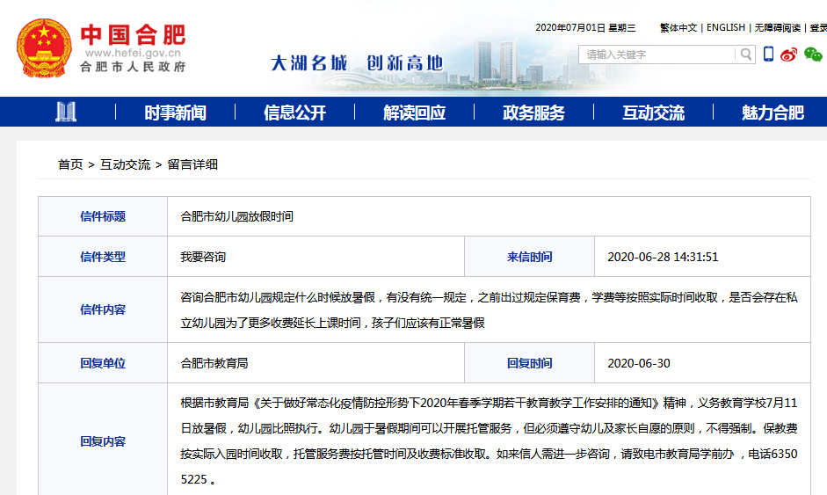Go to 首页 in breadcrumb
The height and width of the screenshot is (495, 827).
(70, 164)
